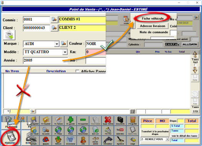202x146 pixels.
Task: Click the Pneus globe icon
Action: 70,131
